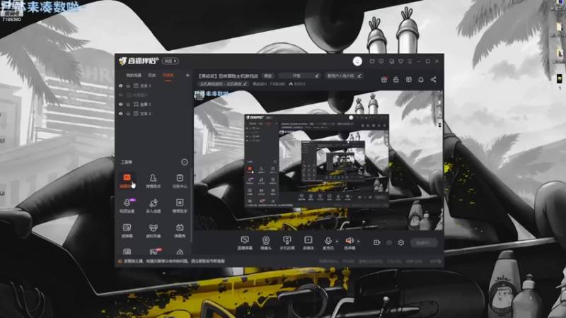This screenshot has height=318, width=566.
Task: Click FPS:60 in the status bar
Action: pyautogui.click(x=348, y=261)
